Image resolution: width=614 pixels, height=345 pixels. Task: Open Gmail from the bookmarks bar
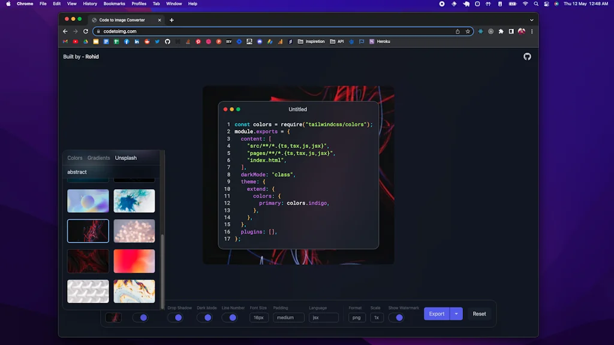pos(65,41)
